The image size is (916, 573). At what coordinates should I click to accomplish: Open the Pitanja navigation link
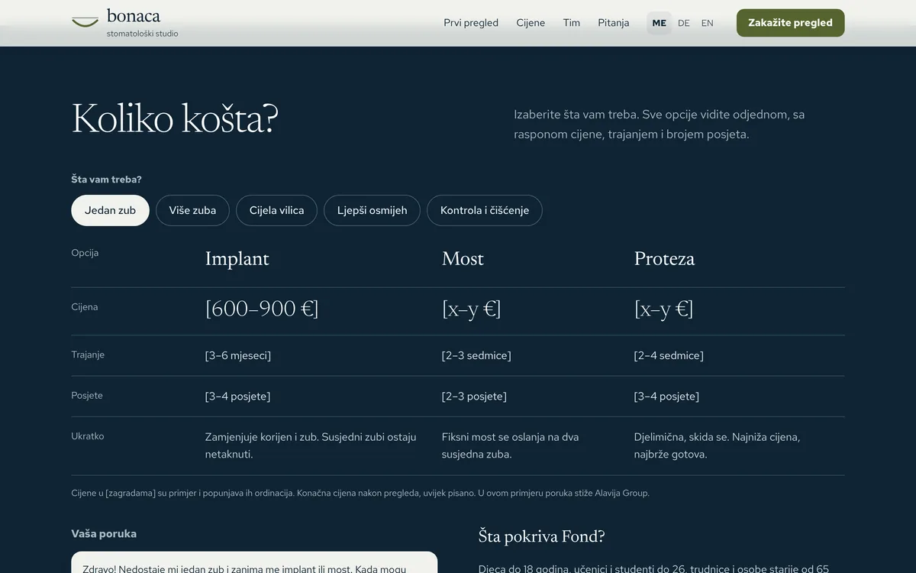[x=614, y=23]
